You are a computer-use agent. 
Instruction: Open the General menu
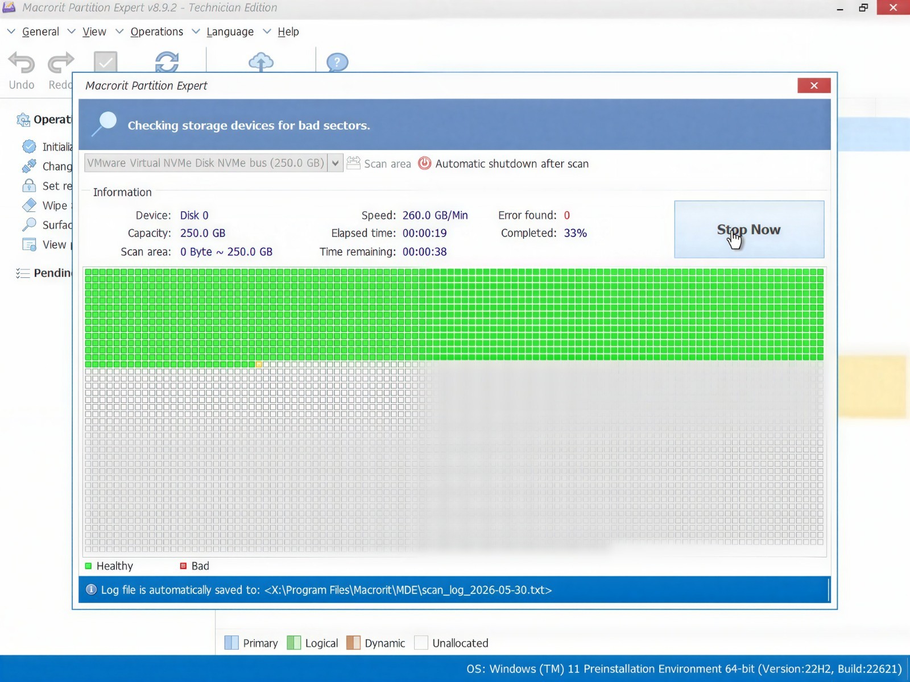(x=40, y=32)
